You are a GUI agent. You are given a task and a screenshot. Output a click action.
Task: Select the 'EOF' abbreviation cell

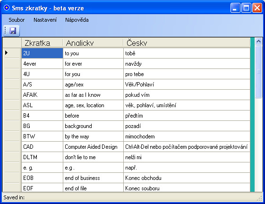point(42,187)
